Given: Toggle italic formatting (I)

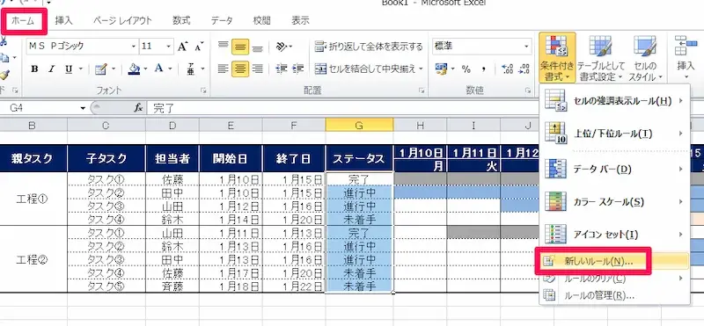Looking at the screenshot, I should (x=51, y=69).
